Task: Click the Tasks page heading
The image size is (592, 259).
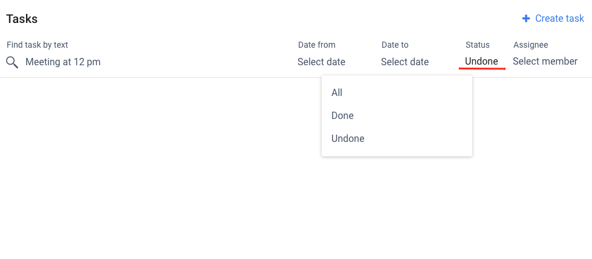Action: coord(22,19)
